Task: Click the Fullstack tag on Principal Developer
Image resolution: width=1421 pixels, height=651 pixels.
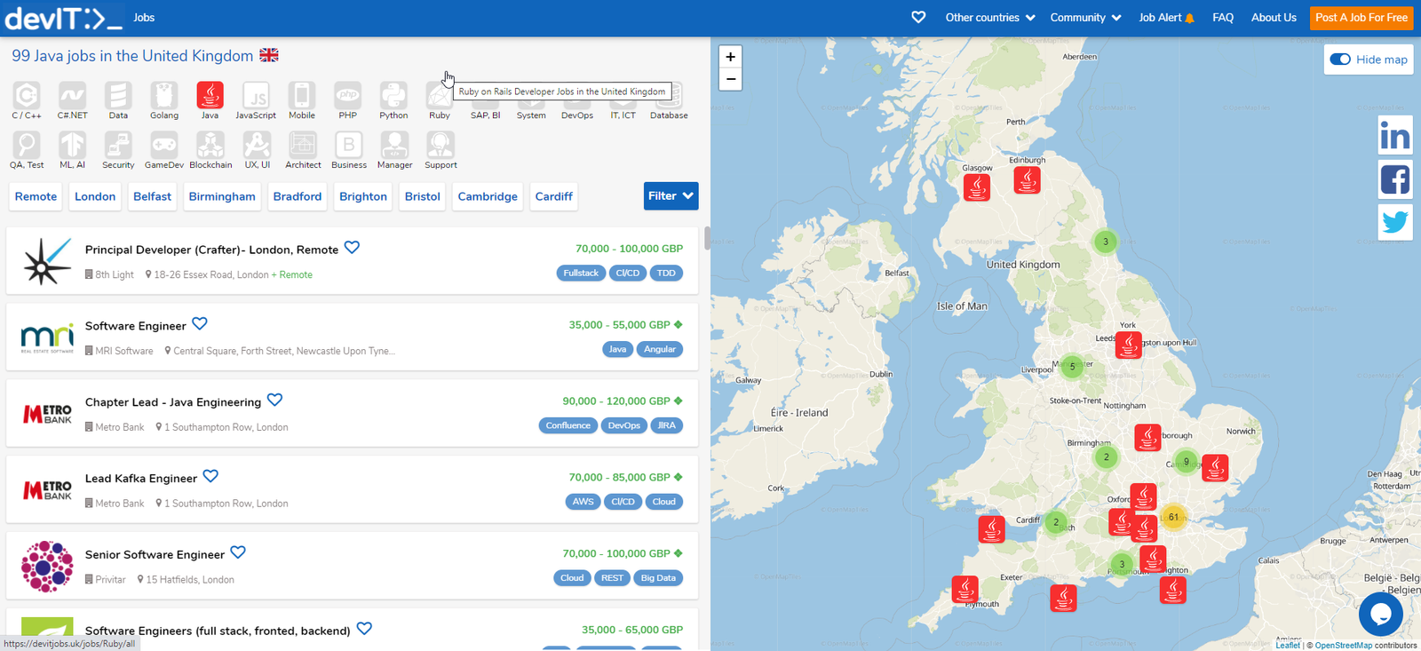Action: [581, 273]
